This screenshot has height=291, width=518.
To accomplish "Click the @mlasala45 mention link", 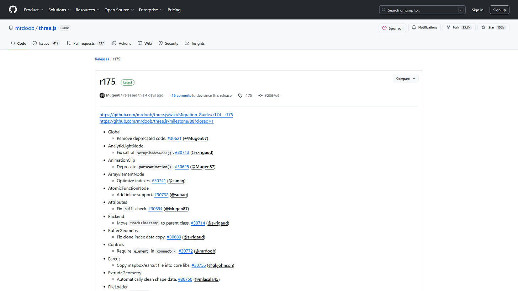I will (x=207, y=279).
